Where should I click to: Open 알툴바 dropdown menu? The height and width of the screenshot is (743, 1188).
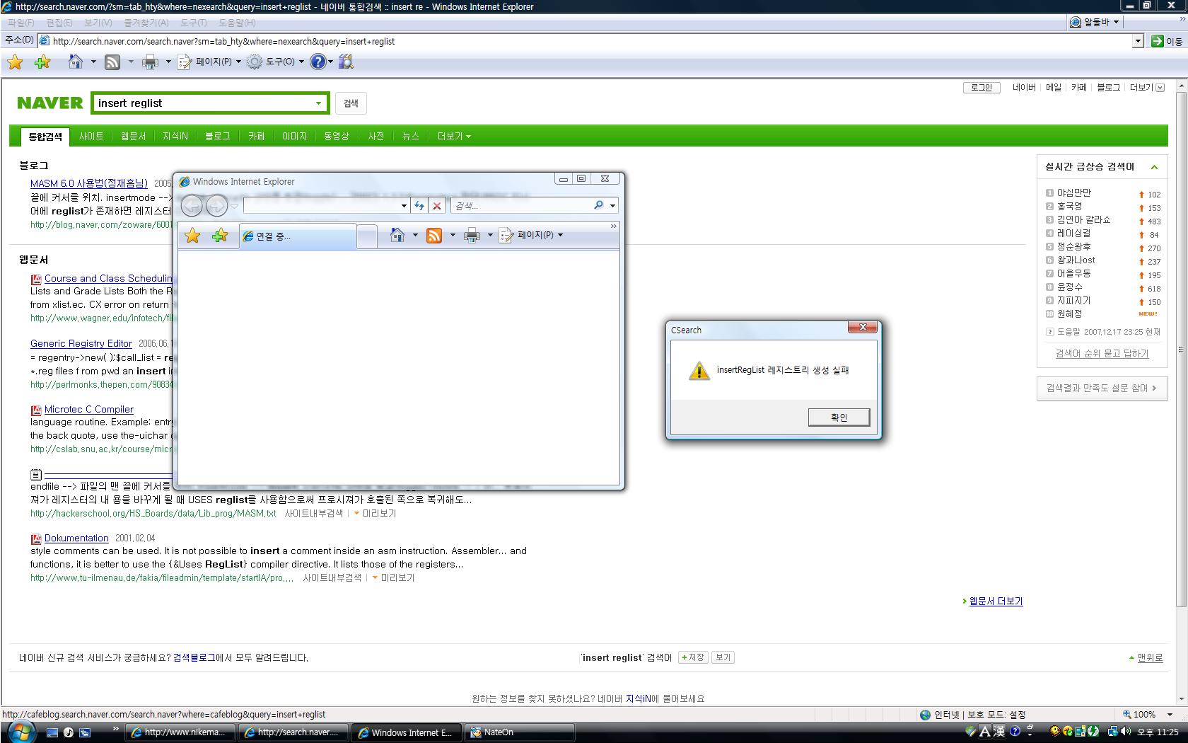(x=1116, y=22)
